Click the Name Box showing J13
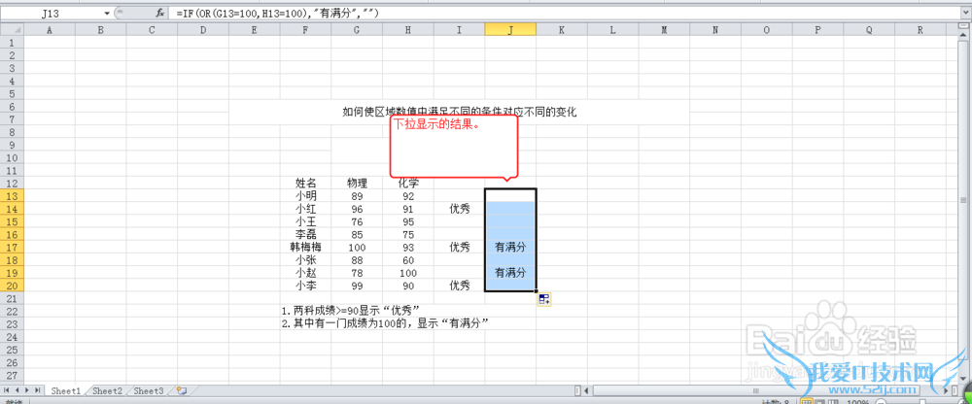972x404 pixels. (x=52, y=13)
